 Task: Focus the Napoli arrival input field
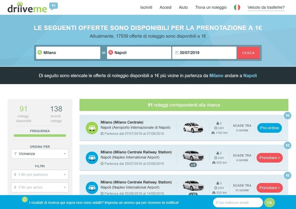[x=139, y=53]
